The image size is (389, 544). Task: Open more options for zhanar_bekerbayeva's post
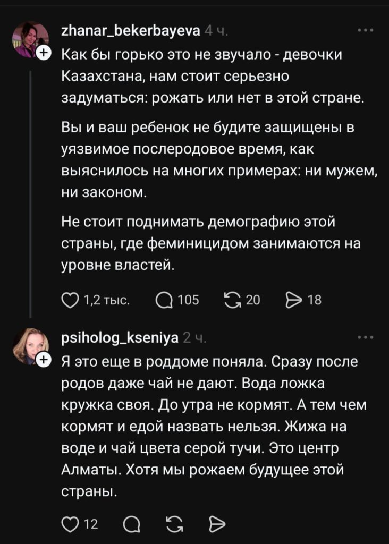click(x=365, y=31)
